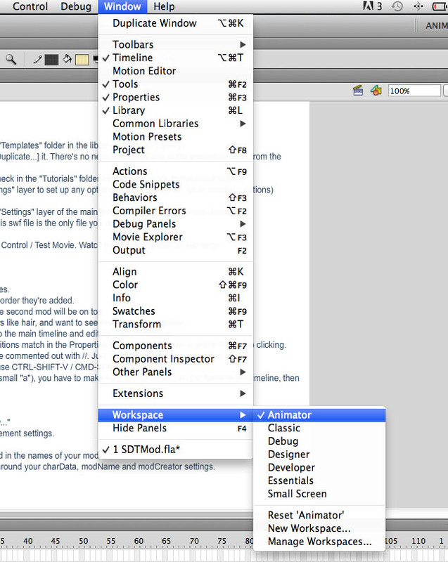Click the 100% zoom input field
Image resolution: width=448 pixels, height=562 pixels.
coord(413,91)
